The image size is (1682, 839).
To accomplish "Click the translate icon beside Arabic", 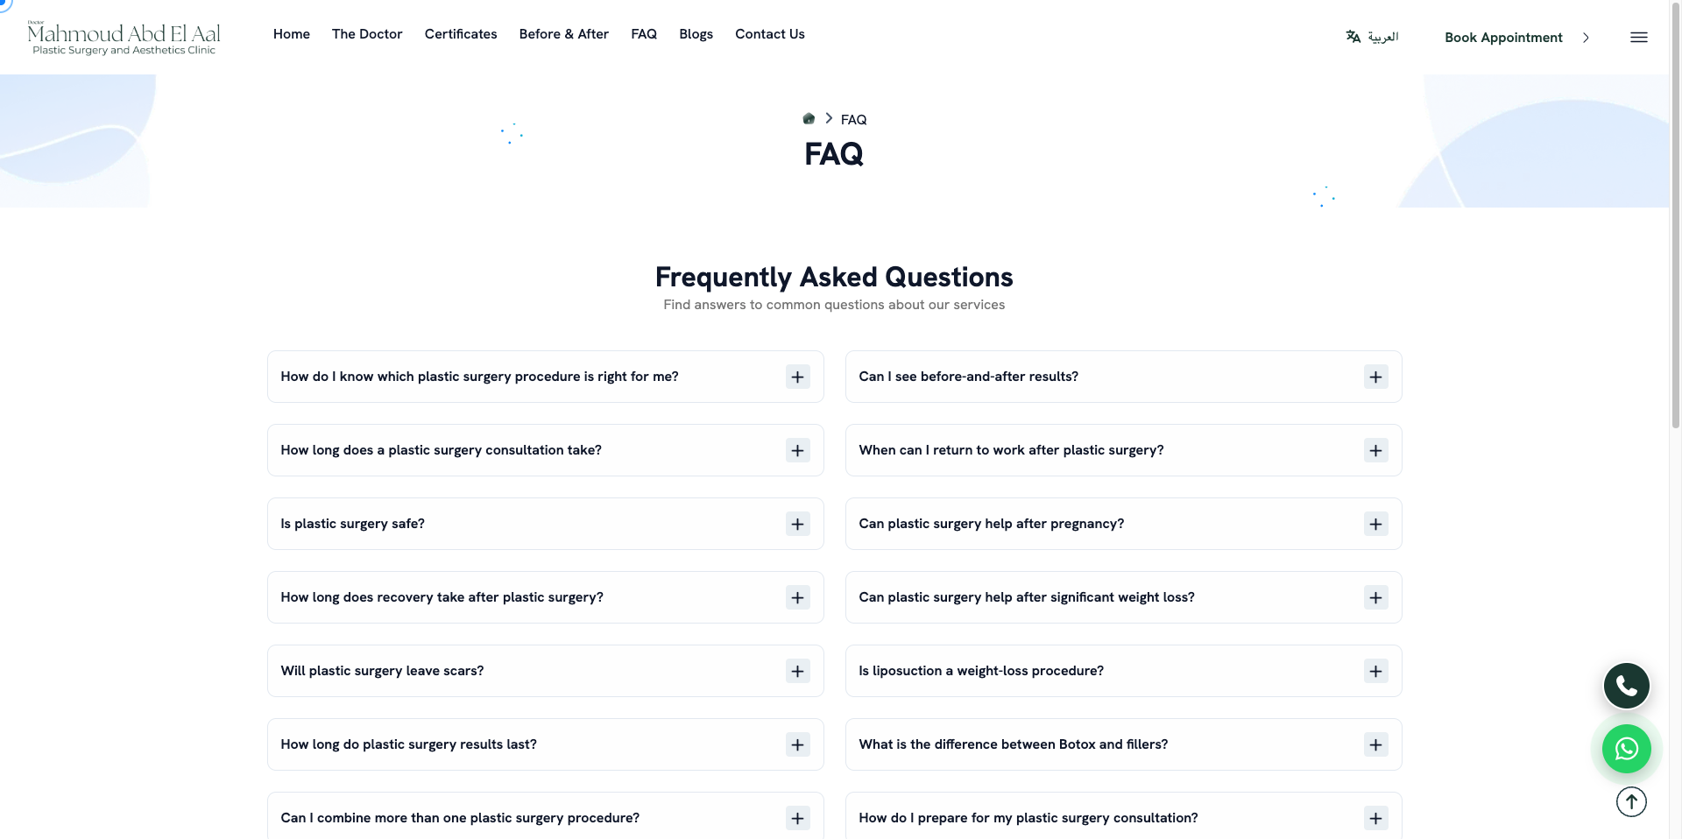I will click(x=1353, y=37).
